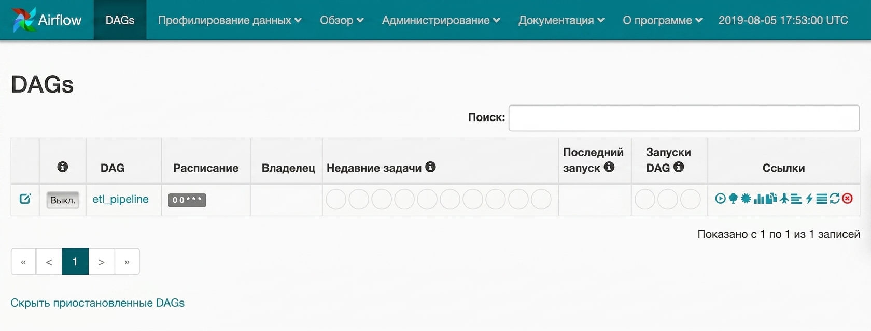Go to last page with » button
Screen dimensions: 871x331
127,261
